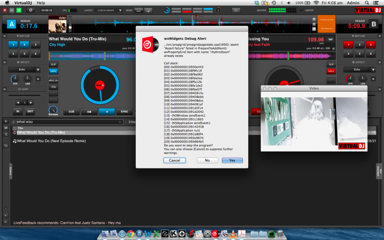Click the deck B letter badge

coord(374,24)
